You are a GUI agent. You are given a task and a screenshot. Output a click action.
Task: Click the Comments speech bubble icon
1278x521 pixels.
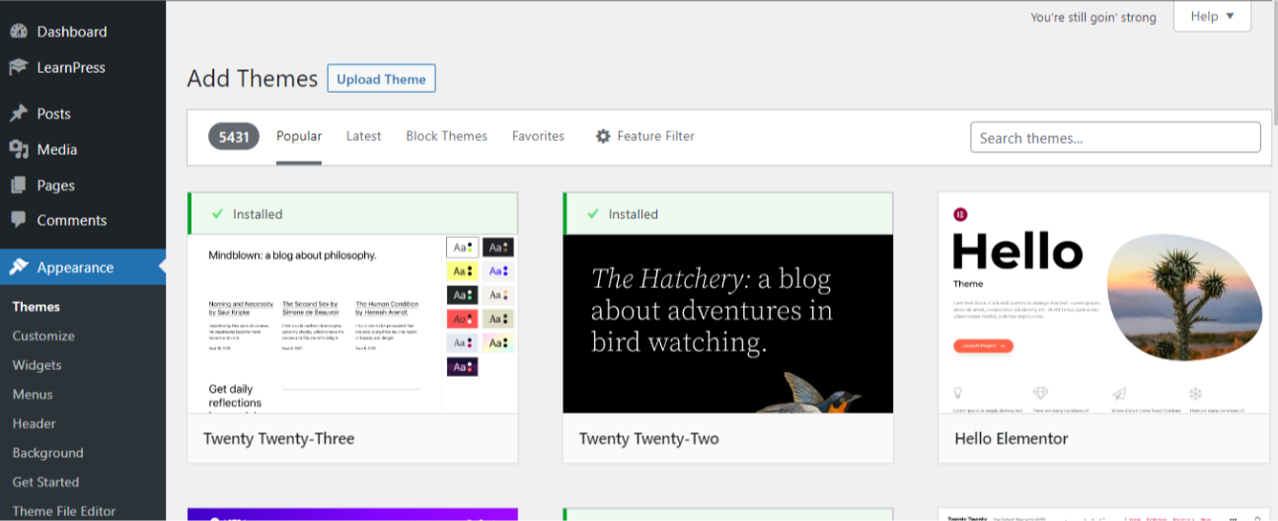click(18, 220)
